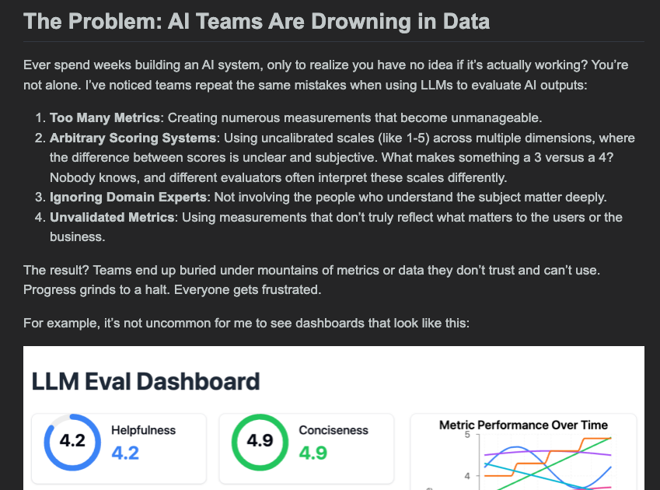Viewport: 660px width, 490px height.
Task: Click the Helpfulness metric card label
Action: point(143,430)
